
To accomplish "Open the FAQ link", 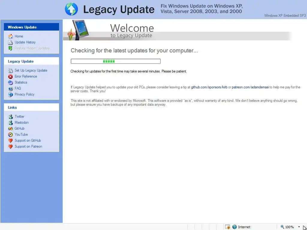I will tap(18, 88).
